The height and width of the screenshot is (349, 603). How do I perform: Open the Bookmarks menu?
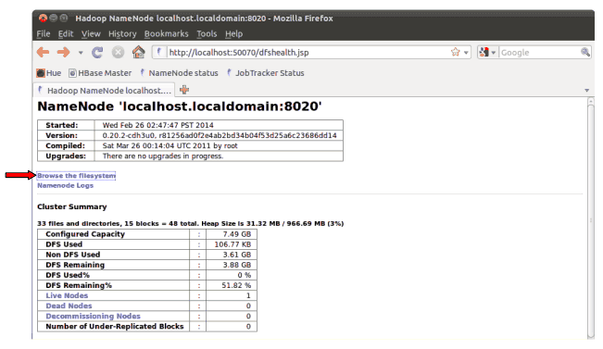pos(167,34)
